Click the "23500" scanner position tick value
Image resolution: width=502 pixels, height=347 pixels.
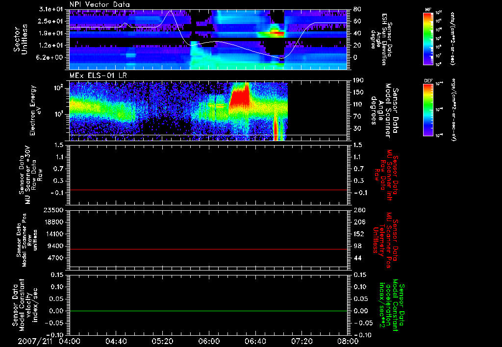pyautogui.click(x=53, y=210)
